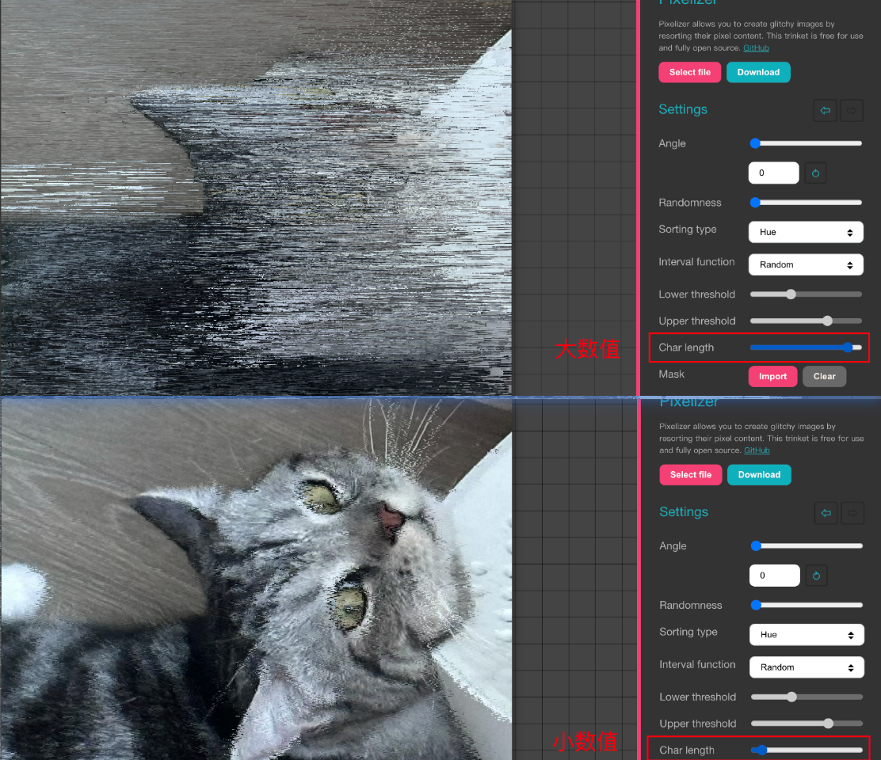The width and height of the screenshot is (881, 760).
Task: Click Select file button in upper panel
Action: (689, 72)
